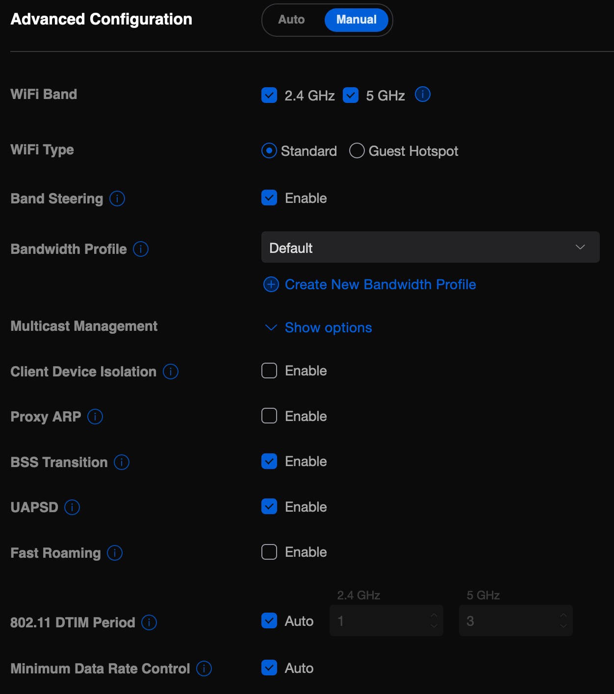Click the Band Steering info icon
614x694 pixels.
(117, 198)
